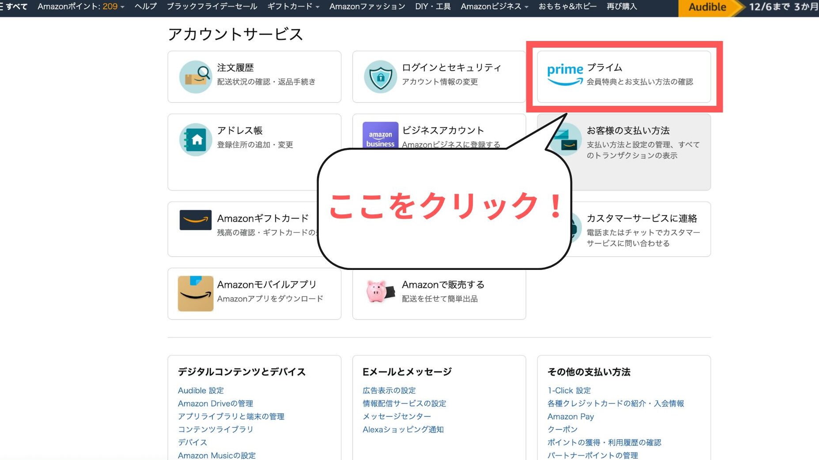Screen dimensions: 819x460
Task: Click the pink piggy bank icon
Action: tap(380, 291)
